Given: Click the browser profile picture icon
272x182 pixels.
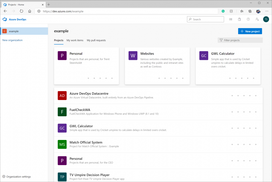Looking at the screenshot, I should coord(258,11).
